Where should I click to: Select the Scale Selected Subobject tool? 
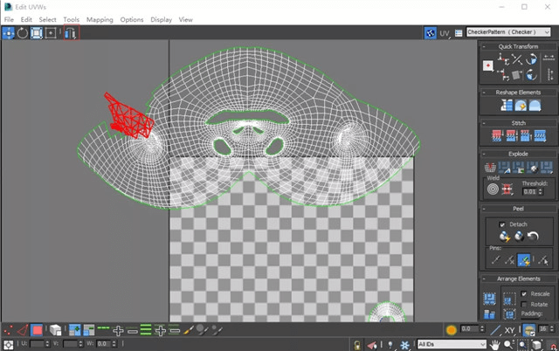(x=37, y=32)
